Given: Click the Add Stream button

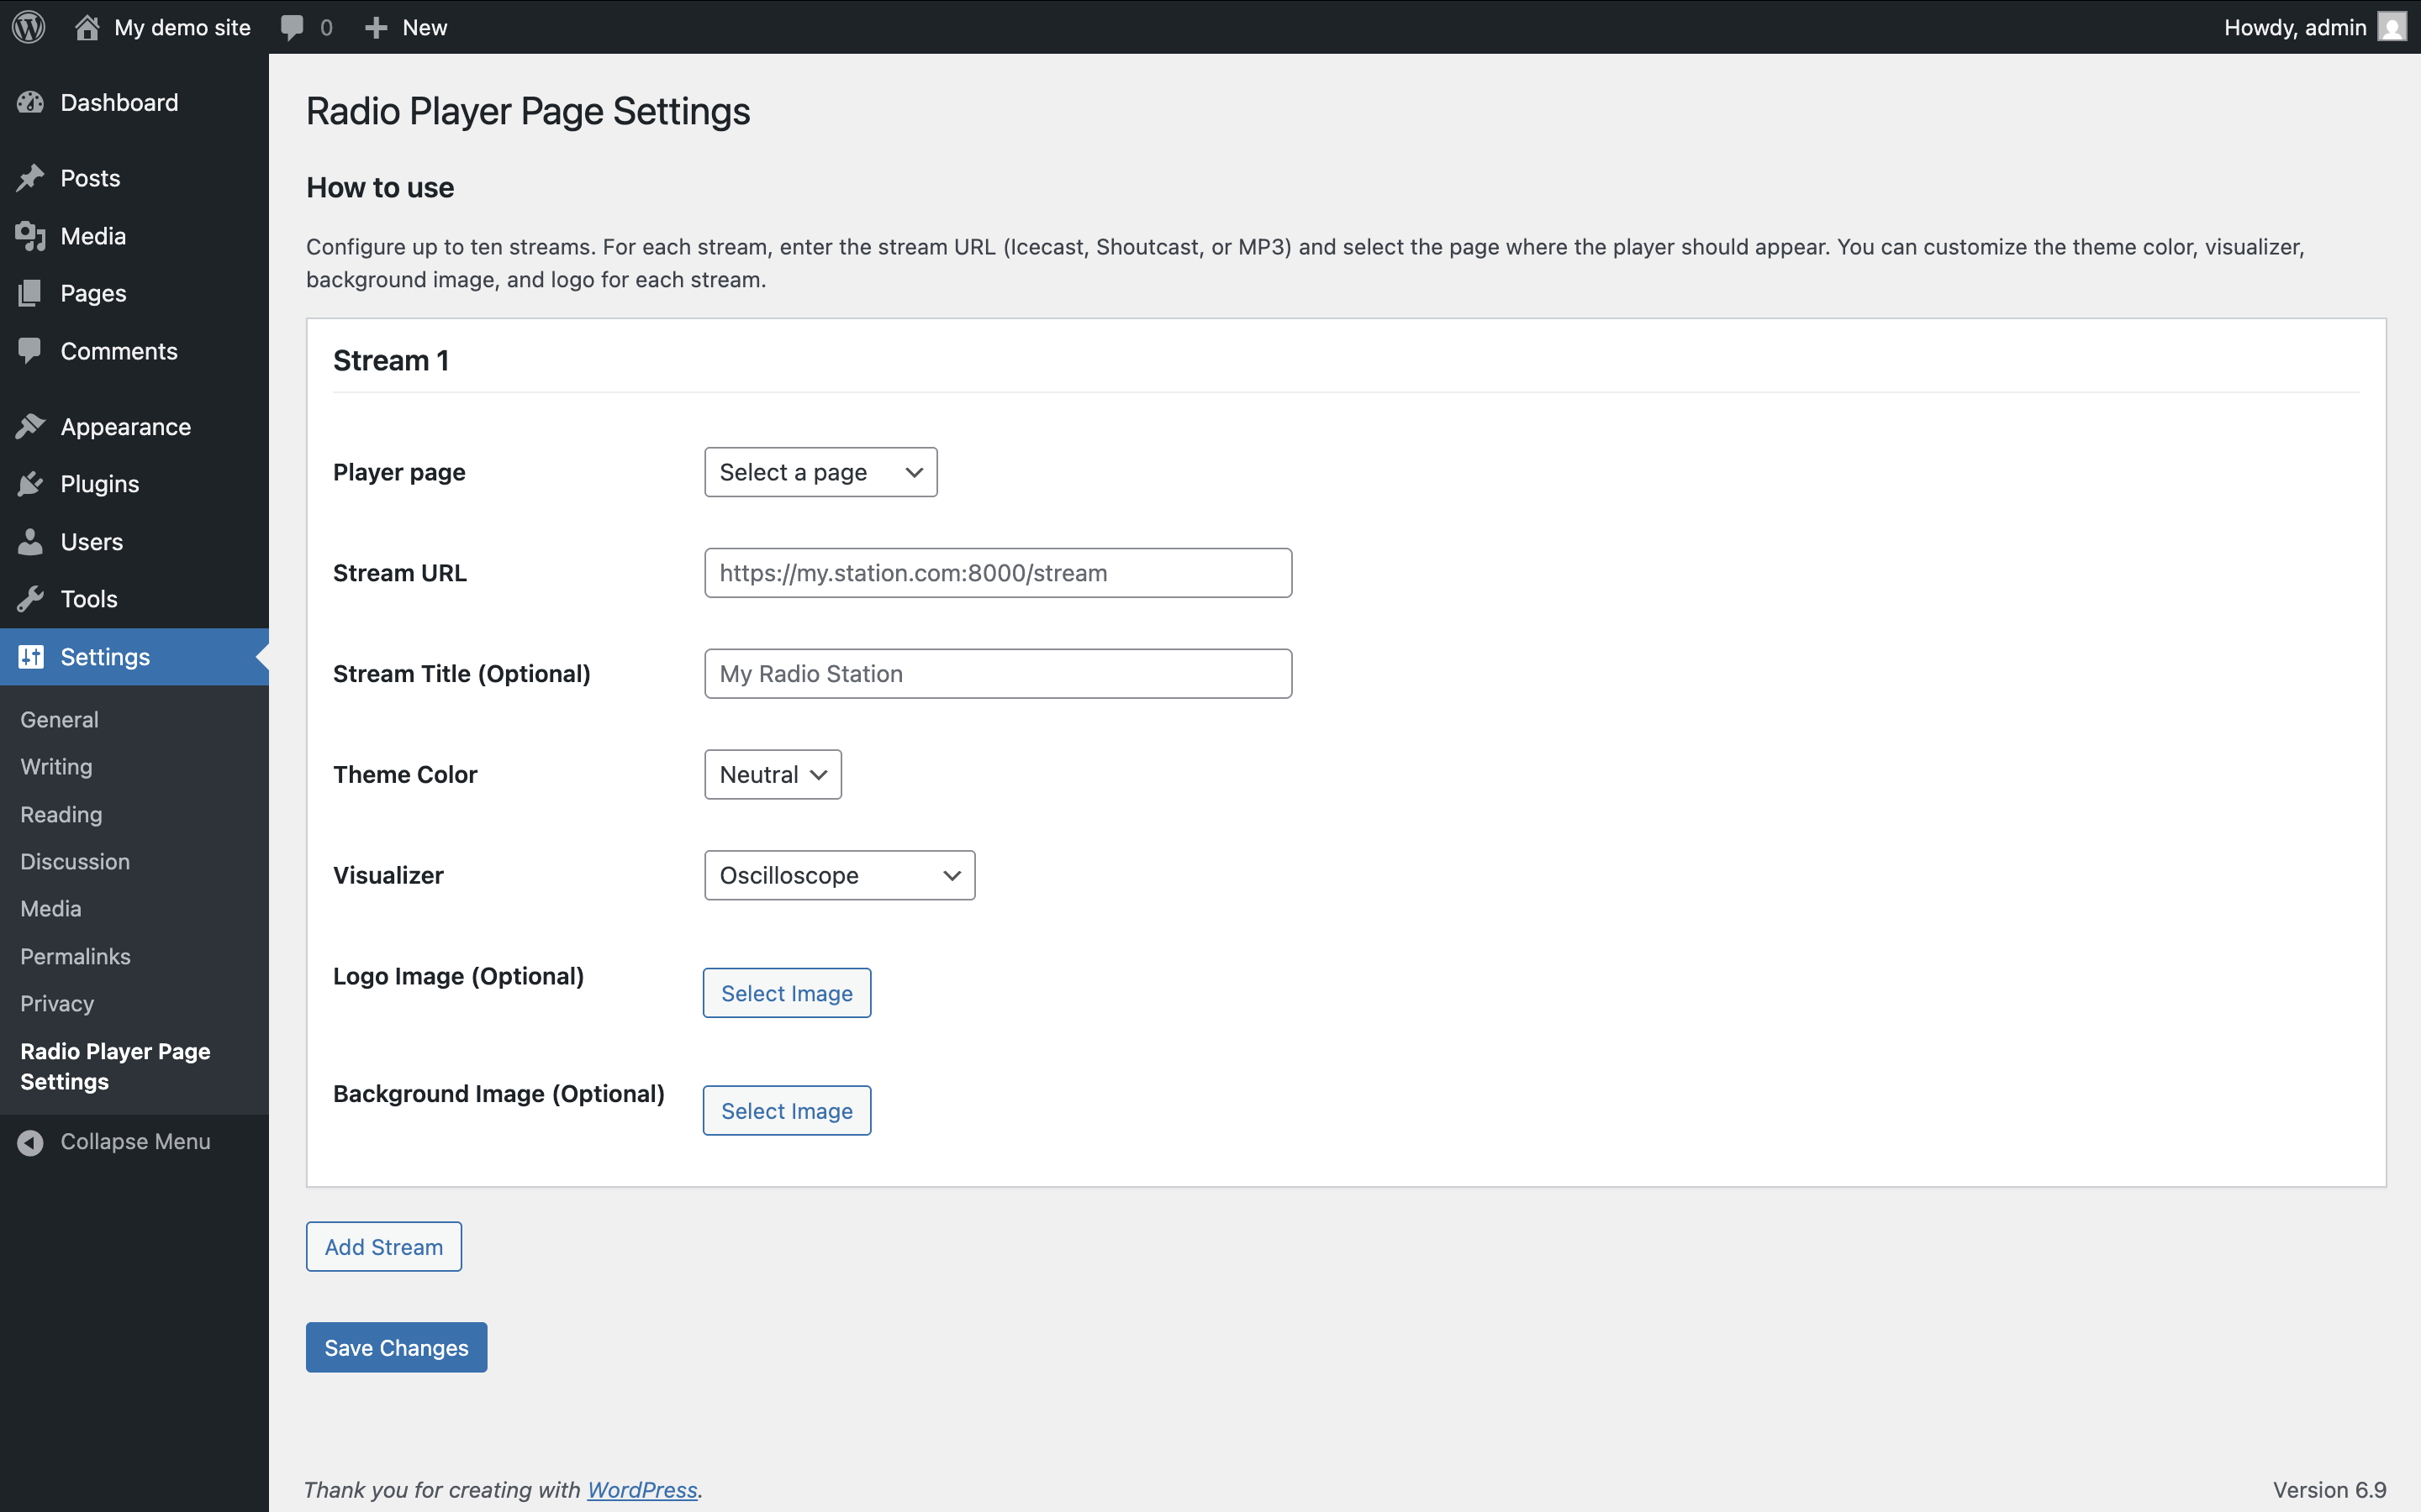Looking at the screenshot, I should pyautogui.click(x=383, y=1246).
